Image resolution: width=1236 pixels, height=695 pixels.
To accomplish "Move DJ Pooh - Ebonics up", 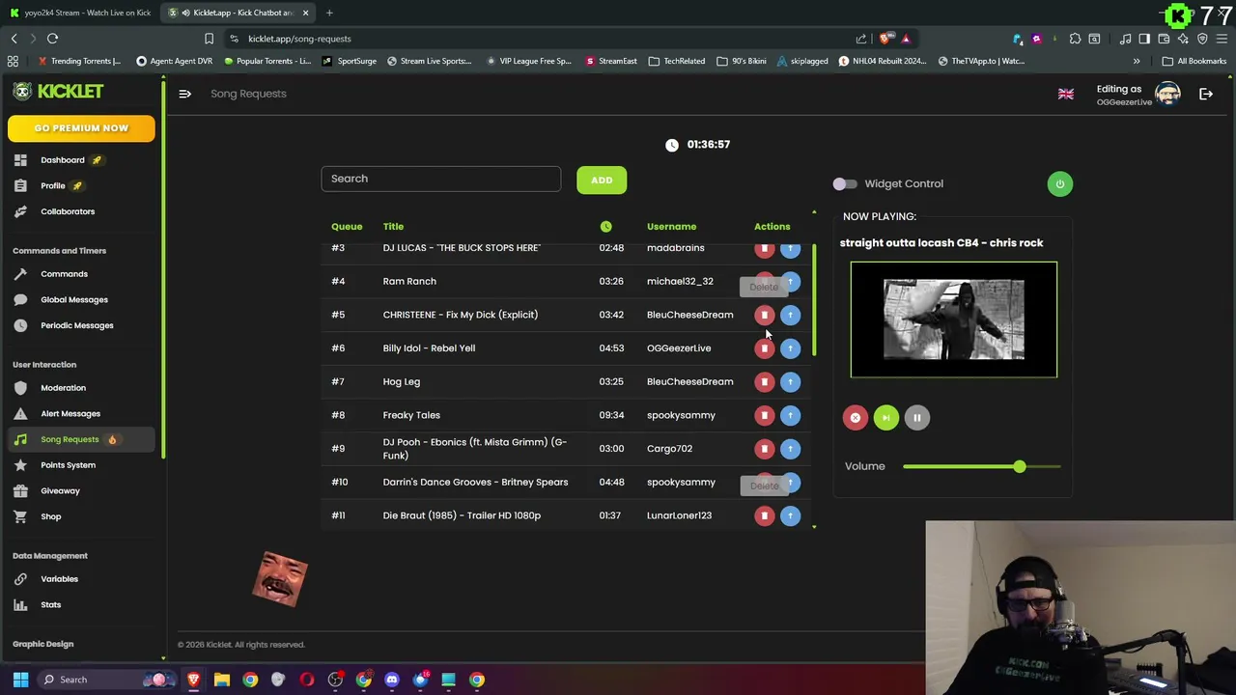I will (x=790, y=449).
